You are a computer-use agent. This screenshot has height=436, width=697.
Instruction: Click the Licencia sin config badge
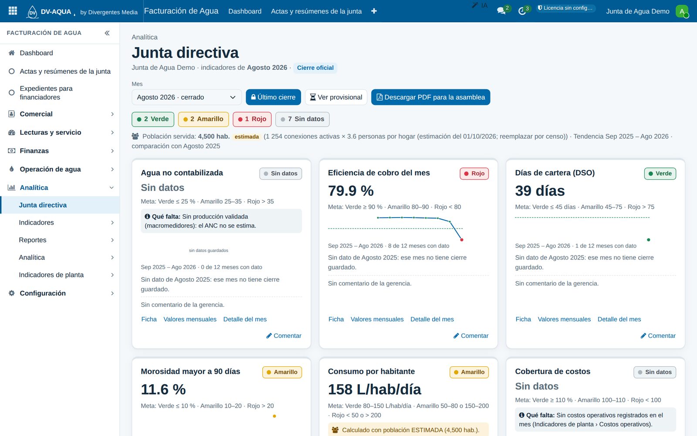click(x=565, y=8)
